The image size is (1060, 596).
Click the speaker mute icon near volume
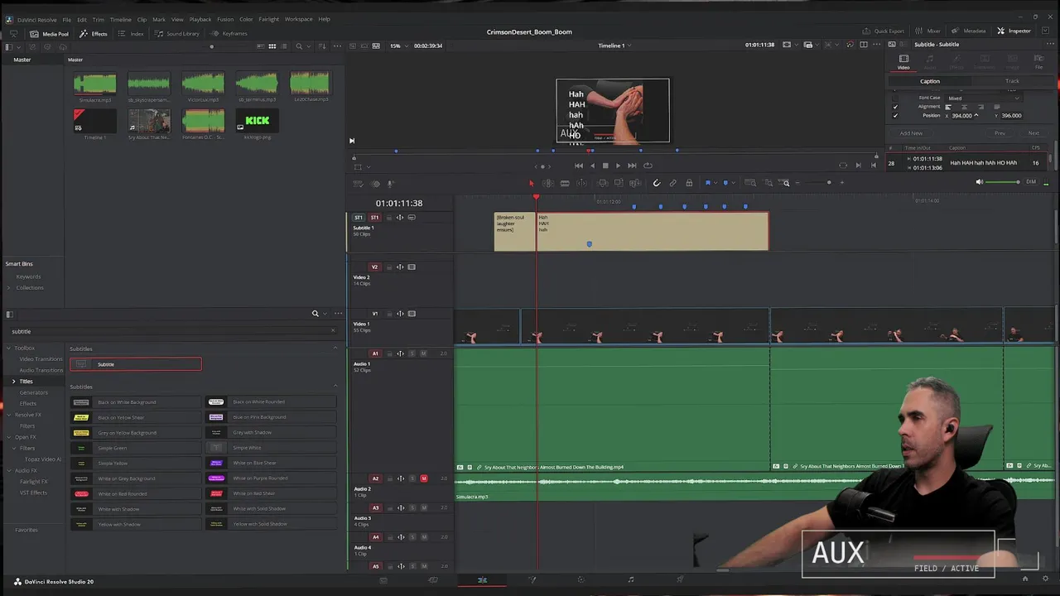980,182
